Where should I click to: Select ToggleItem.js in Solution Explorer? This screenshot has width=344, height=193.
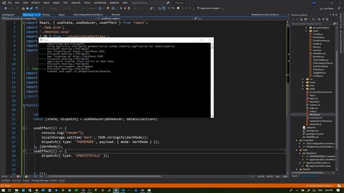pyautogui.click(x=319, y=73)
